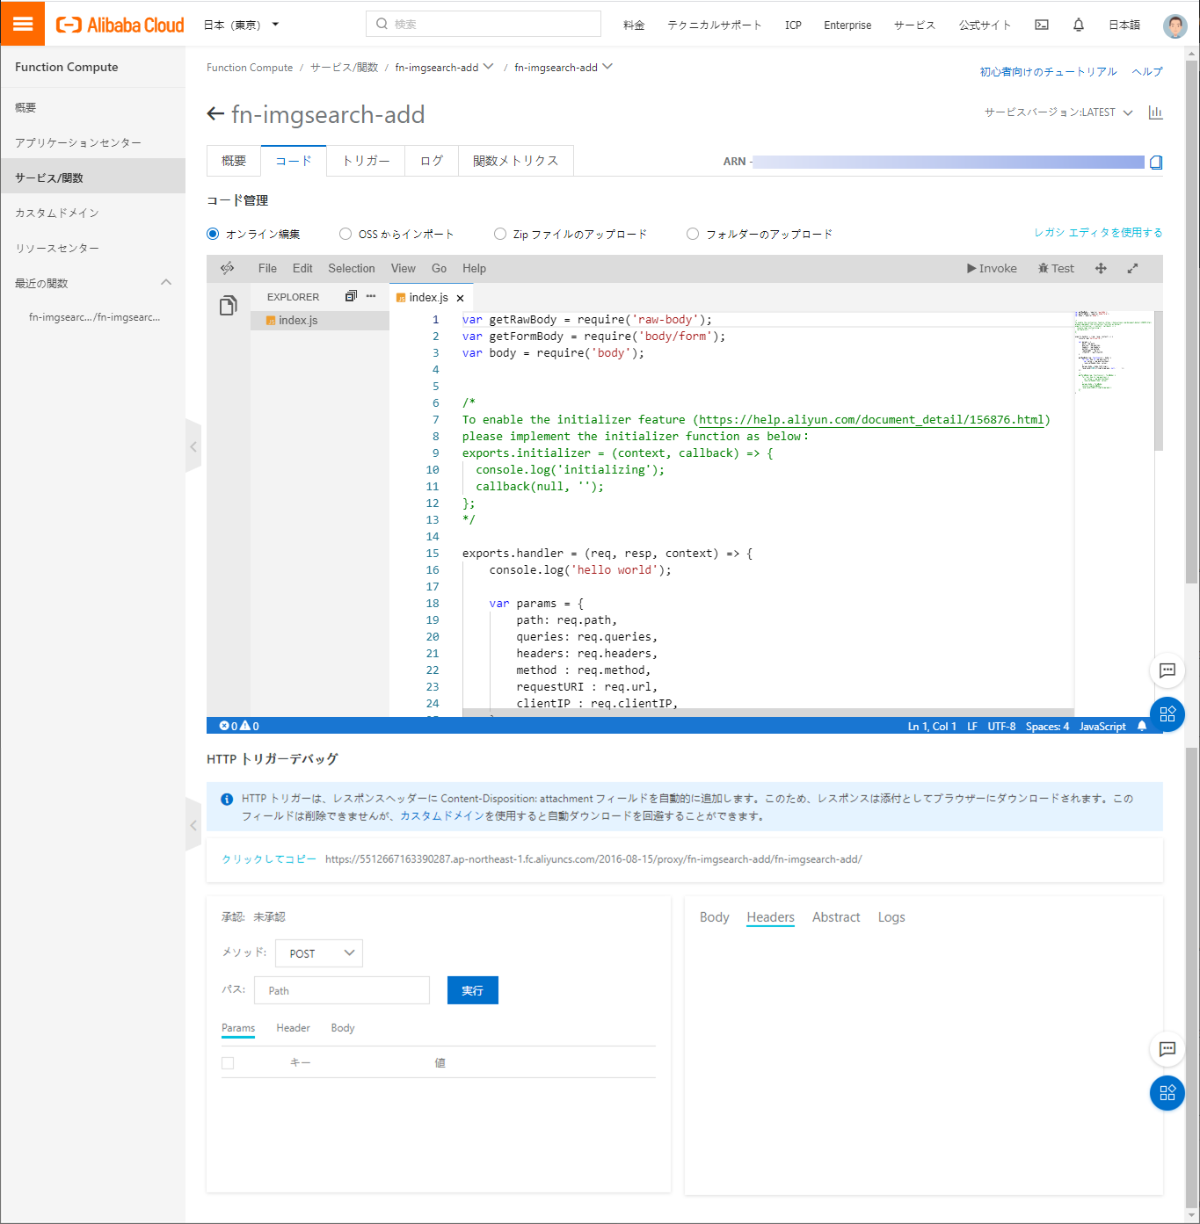This screenshot has width=1200, height=1224.
Task: Open サービスバージョン:LATEST dropdown
Action: click(1058, 112)
